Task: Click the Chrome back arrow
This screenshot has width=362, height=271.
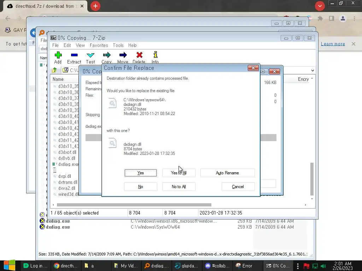Action: tap(8, 18)
